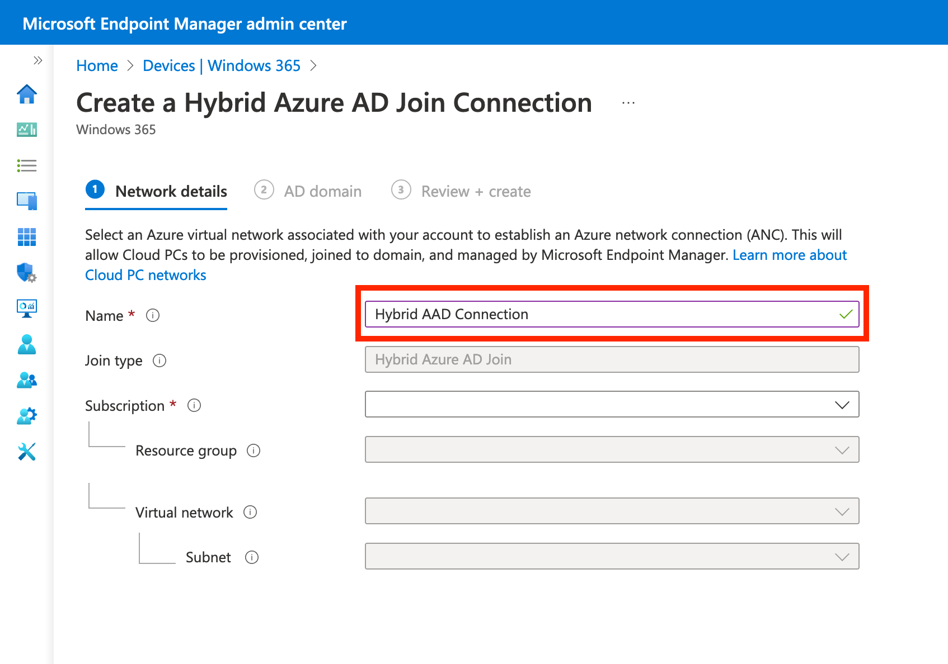This screenshot has height=664, width=948.
Task: Open All services list icon
Action: click(x=27, y=165)
